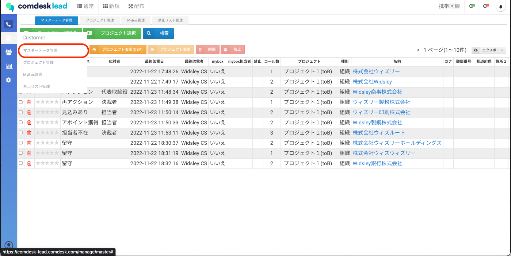The image size is (511, 256).
Task: Click trash icon for 18:30:37 row
Action: [x=29, y=143]
